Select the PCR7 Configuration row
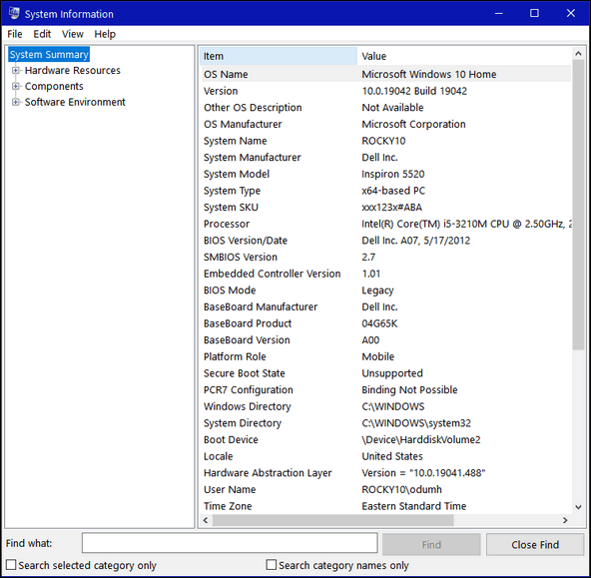 [385, 389]
